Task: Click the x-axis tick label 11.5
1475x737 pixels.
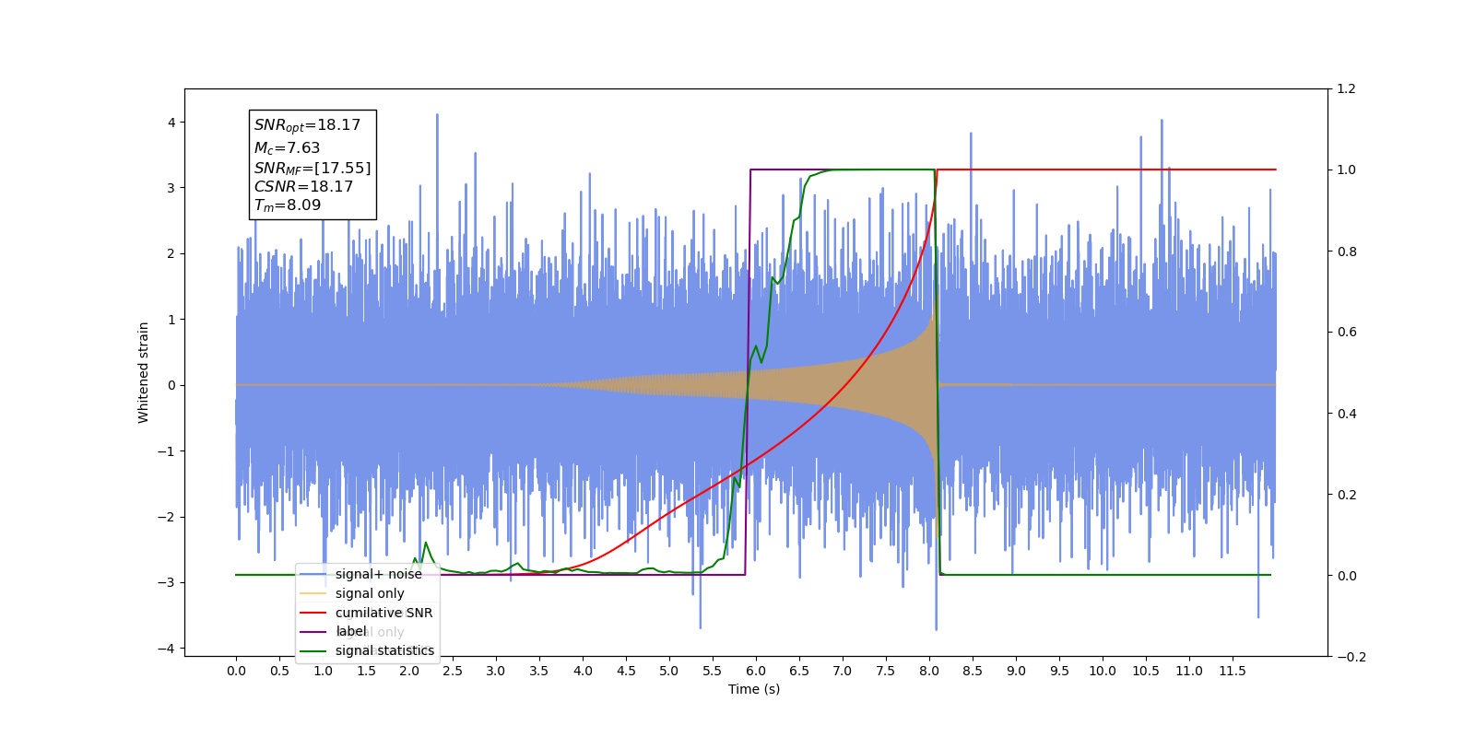Action: pyautogui.click(x=1233, y=671)
